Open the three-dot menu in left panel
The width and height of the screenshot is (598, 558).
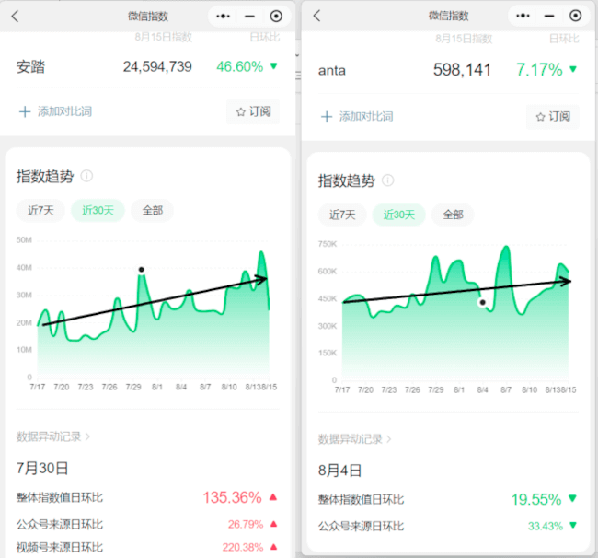pos(223,16)
